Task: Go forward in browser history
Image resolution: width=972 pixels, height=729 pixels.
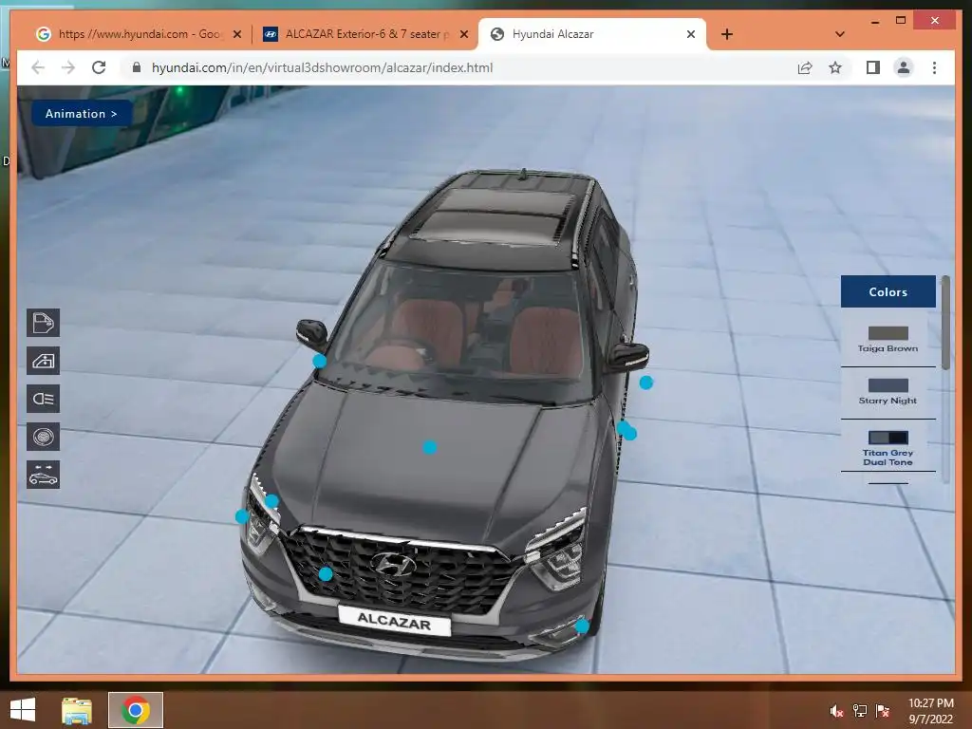Action: (x=68, y=67)
